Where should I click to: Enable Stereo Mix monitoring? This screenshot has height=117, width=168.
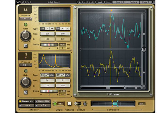click(x=26, y=101)
